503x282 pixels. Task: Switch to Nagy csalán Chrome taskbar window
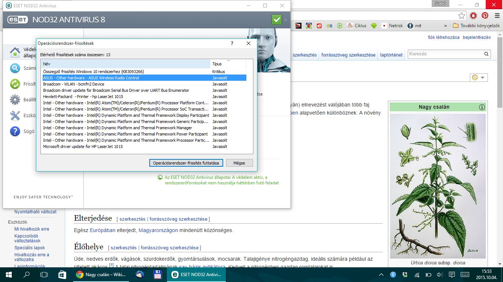(x=101, y=274)
